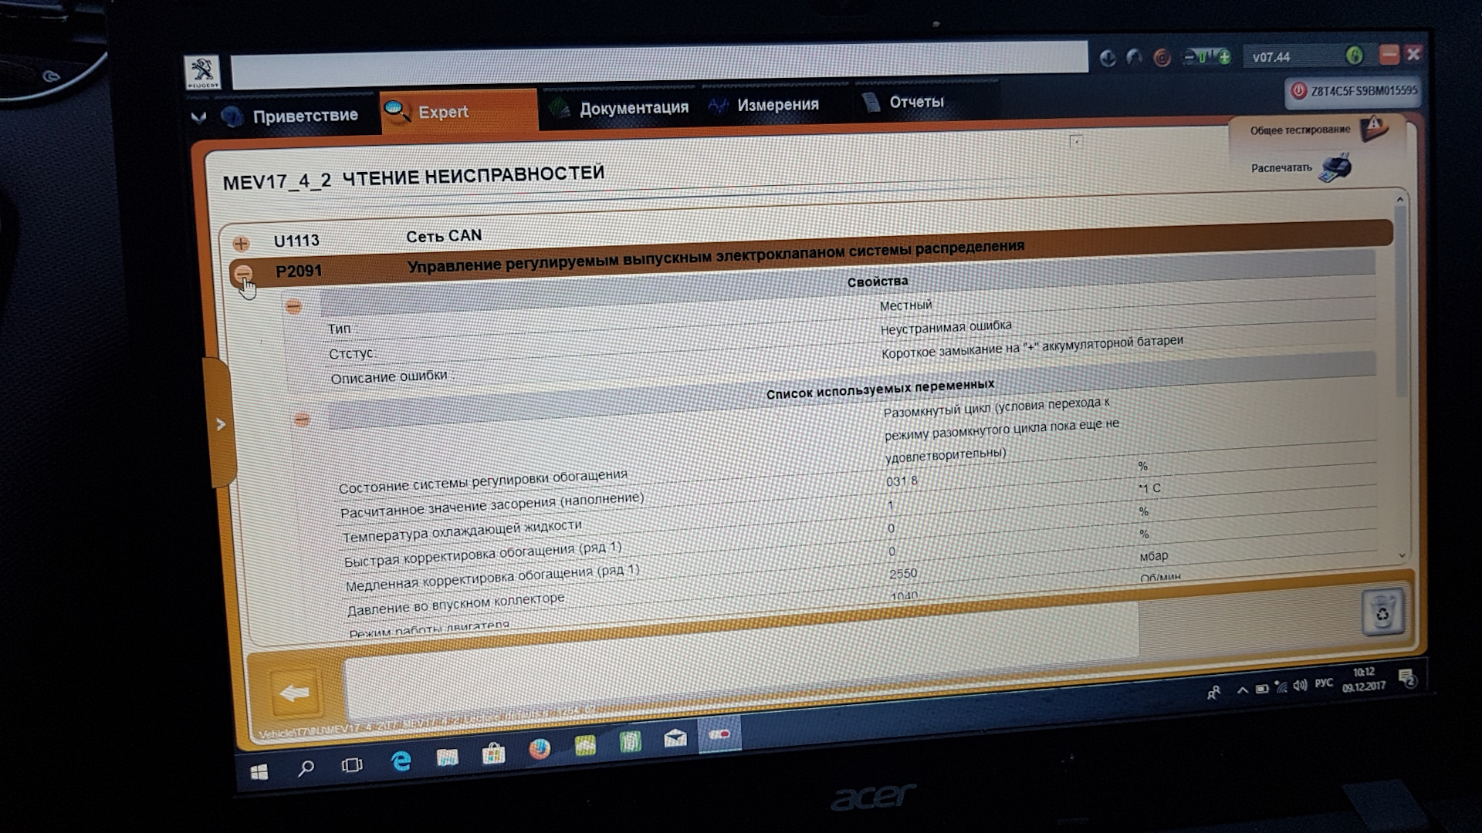The height and width of the screenshot is (833, 1482).
Task: Click the recycle bin delete-faults icon
Action: pyautogui.click(x=1382, y=613)
